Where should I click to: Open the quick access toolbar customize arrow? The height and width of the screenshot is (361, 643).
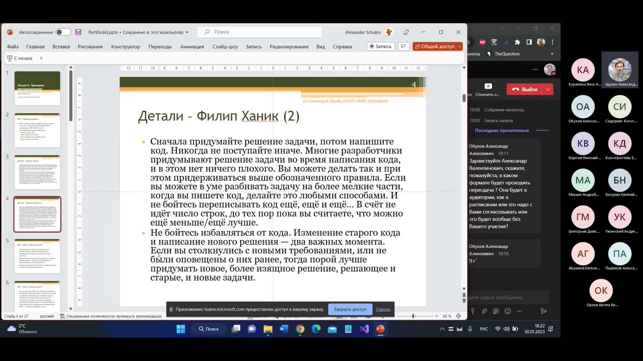tap(41, 58)
